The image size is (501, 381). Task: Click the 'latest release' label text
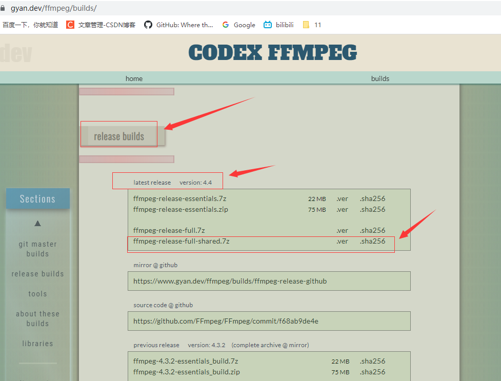[152, 183]
